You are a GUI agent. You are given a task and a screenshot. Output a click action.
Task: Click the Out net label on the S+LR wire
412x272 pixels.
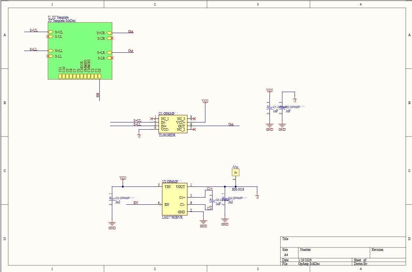point(131,51)
